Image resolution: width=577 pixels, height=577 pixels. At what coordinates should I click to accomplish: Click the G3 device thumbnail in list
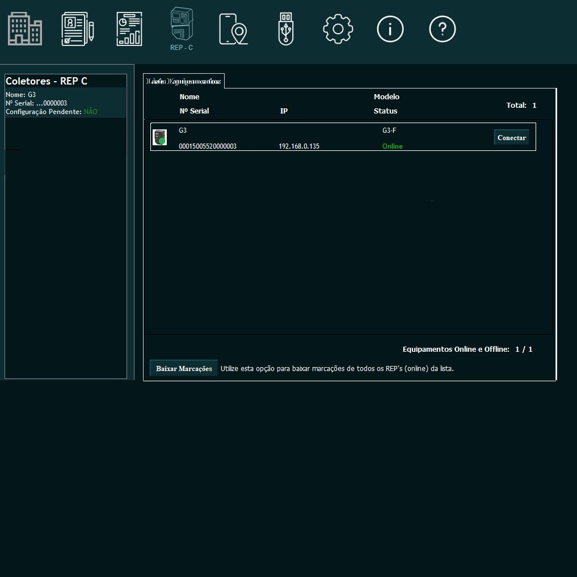(160, 137)
